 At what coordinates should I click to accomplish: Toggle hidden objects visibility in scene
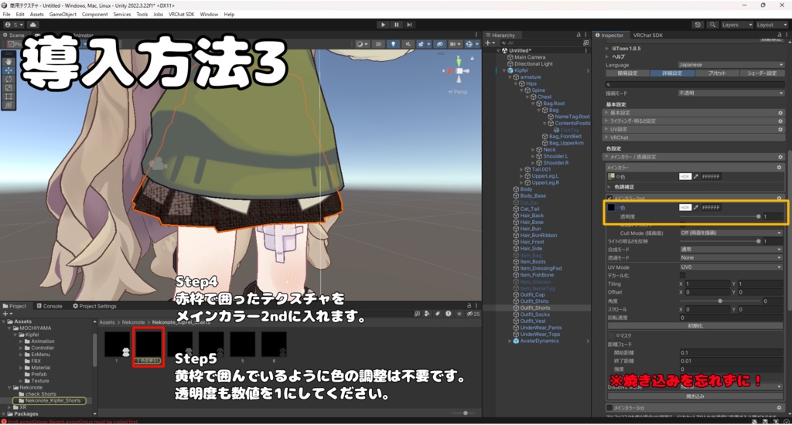[x=440, y=44]
